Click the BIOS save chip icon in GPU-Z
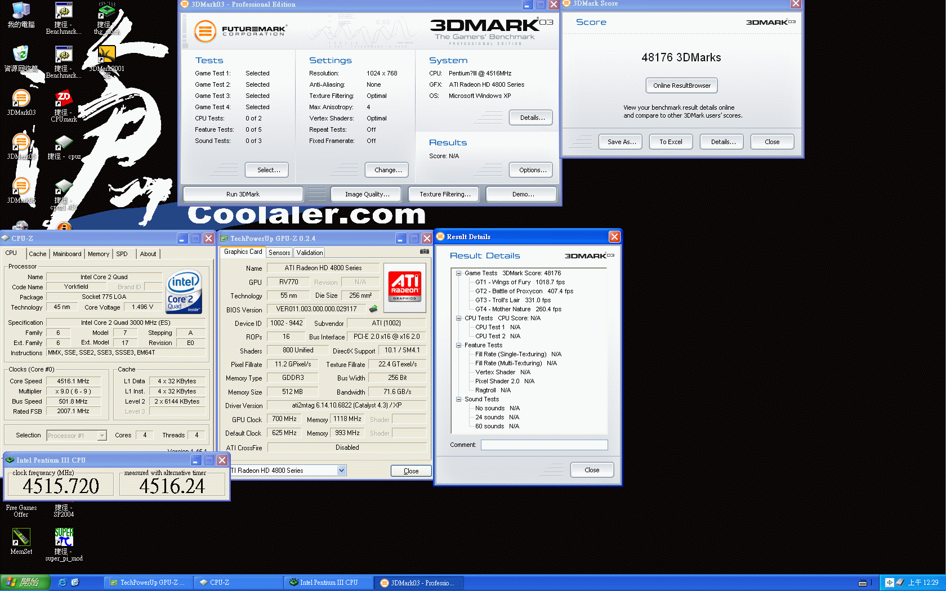The image size is (946, 591). click(373, 309)
